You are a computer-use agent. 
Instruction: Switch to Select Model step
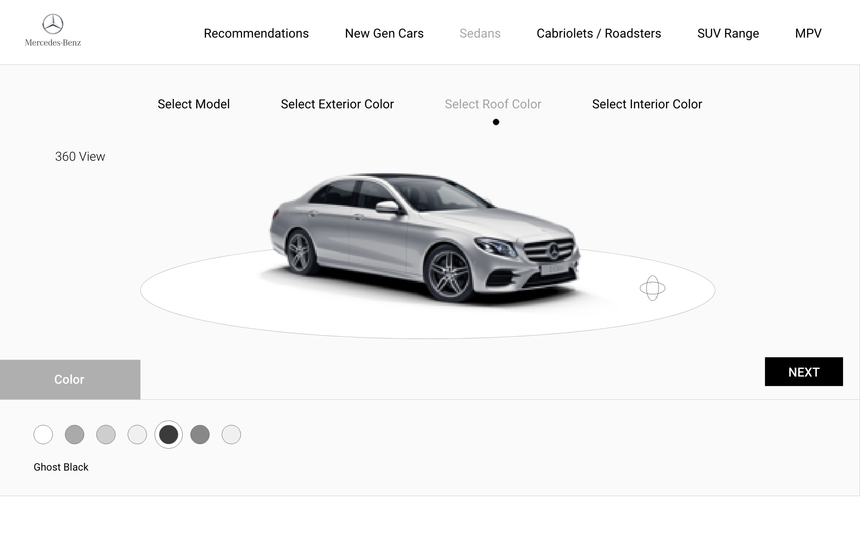point(193,104)
